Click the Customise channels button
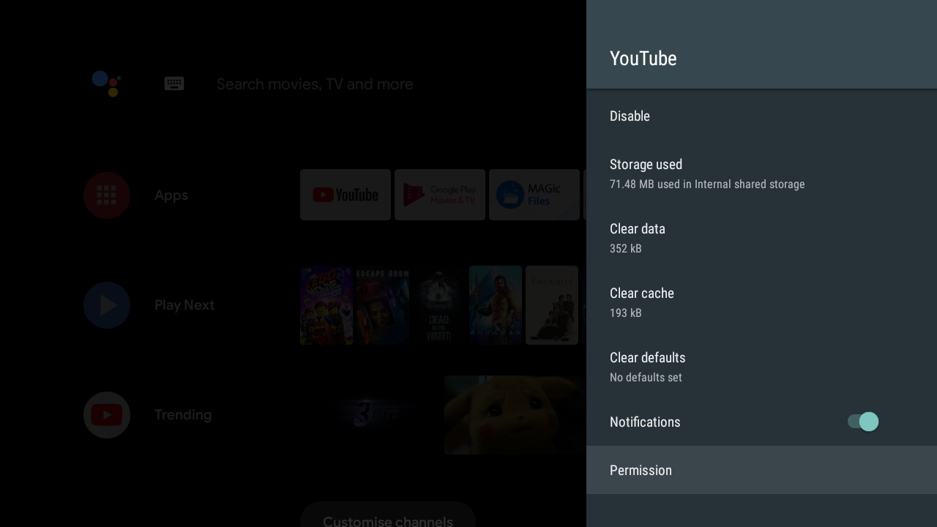The image size is (937, 527). click(x=388, y=515)
